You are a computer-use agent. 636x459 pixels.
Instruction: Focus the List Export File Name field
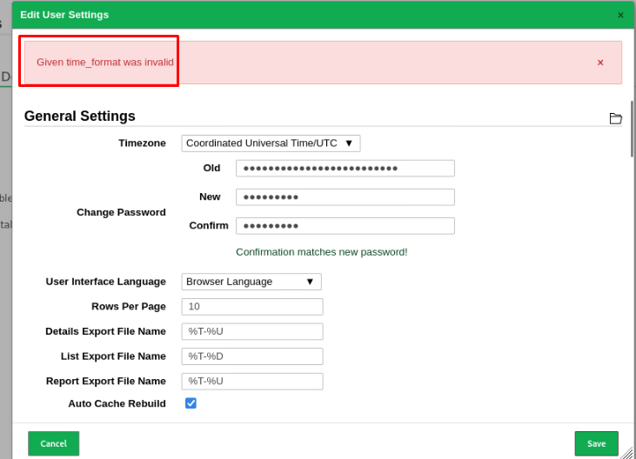click(x=252, y=356)
